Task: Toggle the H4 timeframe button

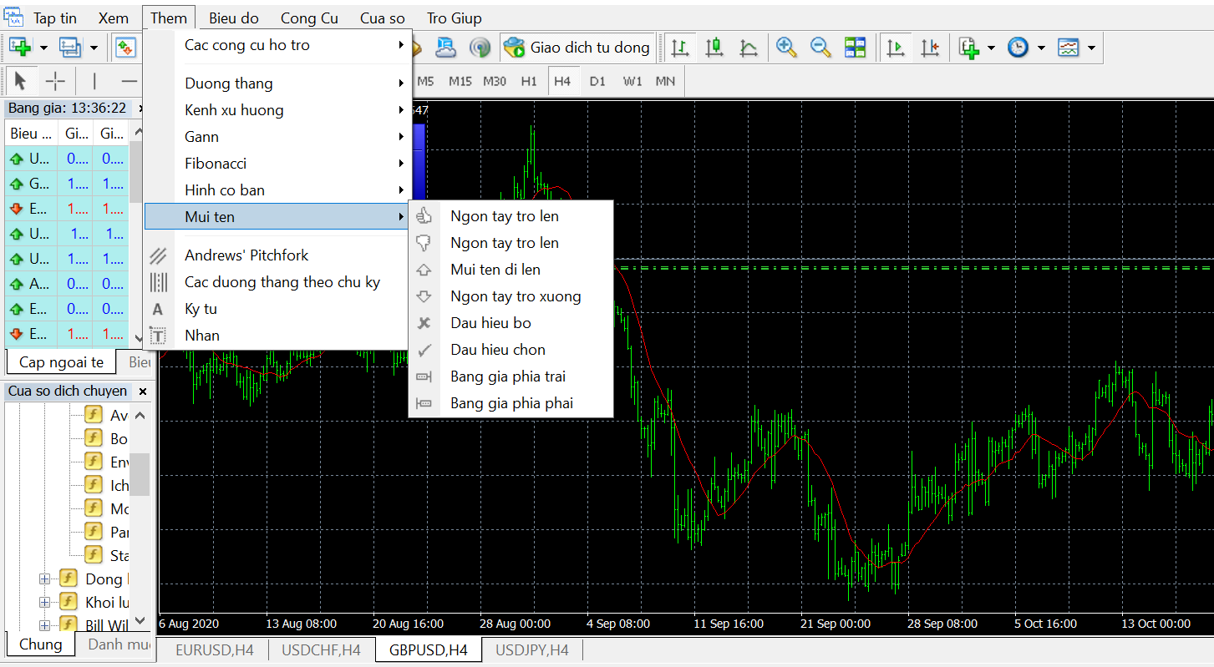Action: 561,81
